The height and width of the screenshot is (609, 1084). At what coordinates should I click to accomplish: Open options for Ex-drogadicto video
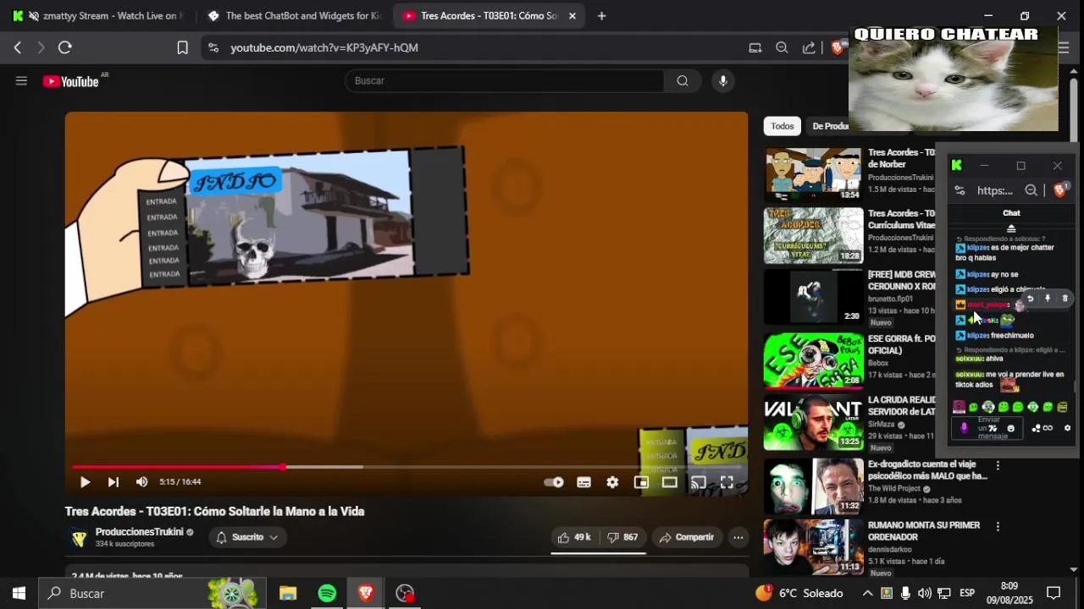click(x=998, y=466)
